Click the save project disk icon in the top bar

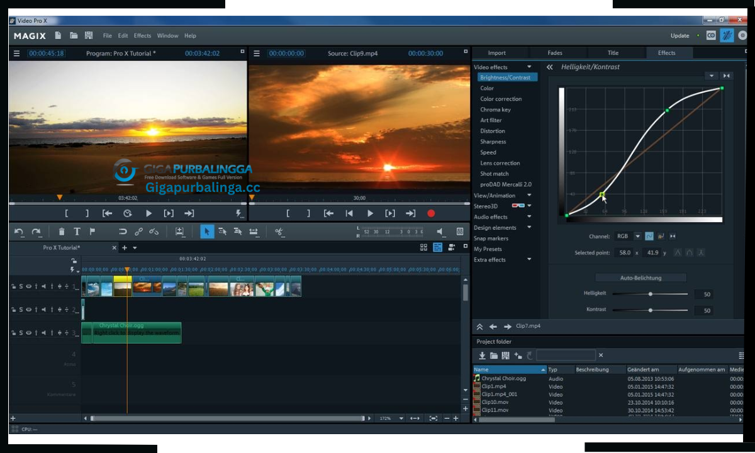(x=89, y=35)
